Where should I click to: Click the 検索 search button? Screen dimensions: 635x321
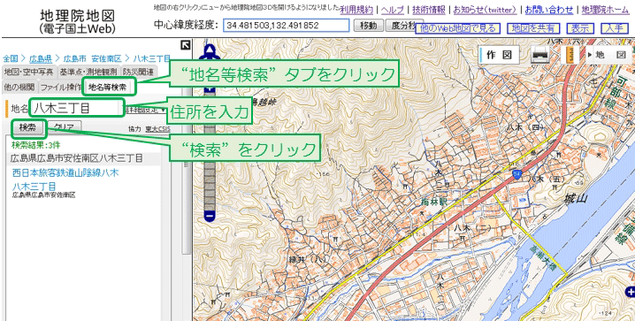click(27, 127)
